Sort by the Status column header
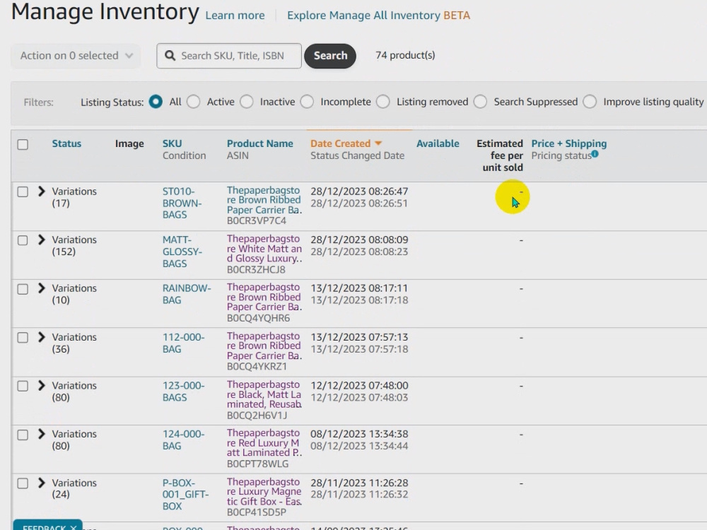 pyautogui.click(x=66, y=143)
